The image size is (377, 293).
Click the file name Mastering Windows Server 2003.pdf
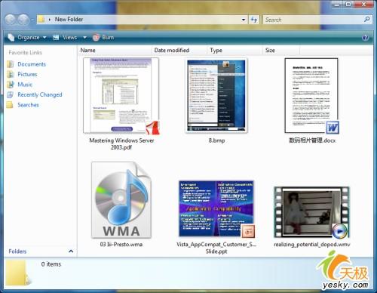coord(121,144)
